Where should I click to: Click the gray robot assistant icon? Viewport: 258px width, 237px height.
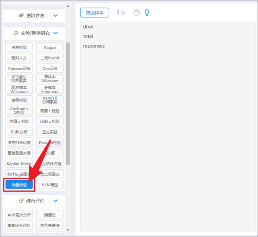pos(137,13)
